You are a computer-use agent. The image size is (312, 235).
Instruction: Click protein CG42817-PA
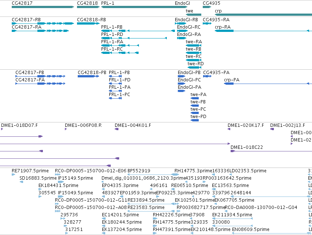pyautogui.click(x=40, y=84)
